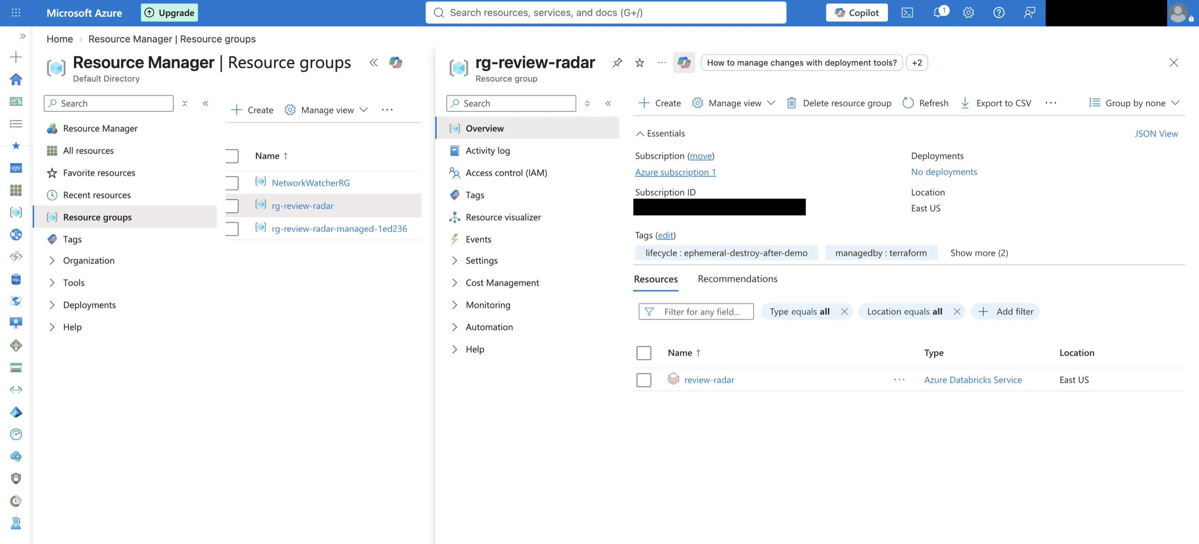1199x544 pixels.
Task: Toggle select-all checkbox in resource groups list
Action: pyautogui.click(x=232, y=156)
